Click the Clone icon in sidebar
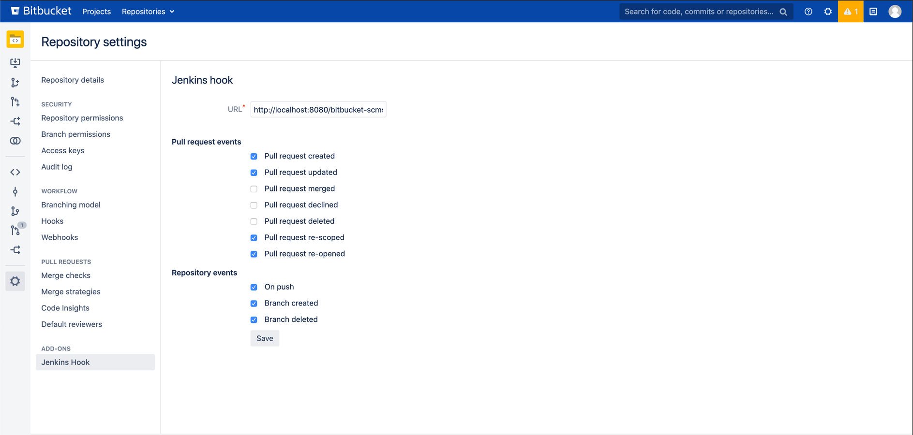The width and height of the screenshot is (913, 435). pyautogui.click(x=15, y=63)
